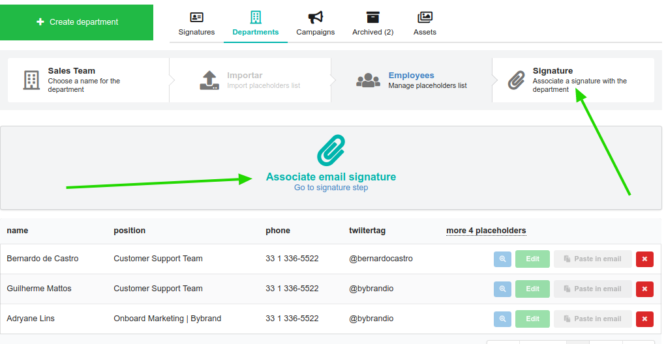
Task: Click the twiitertag column header
Action: 367,231
